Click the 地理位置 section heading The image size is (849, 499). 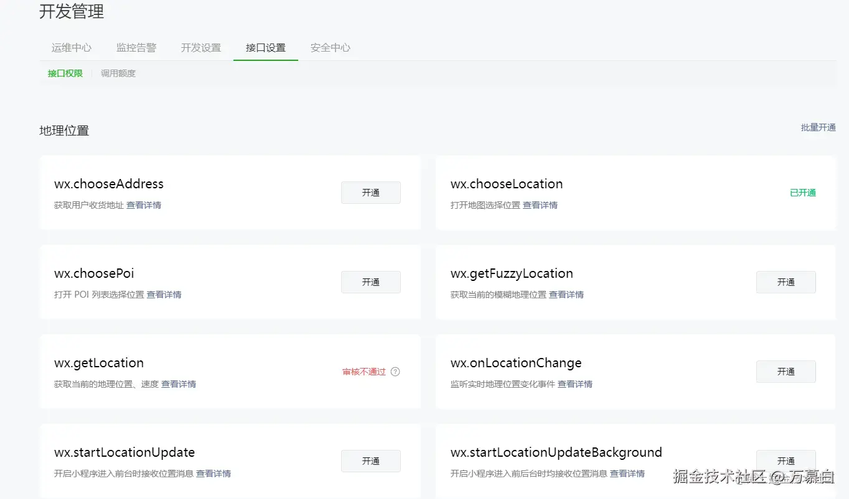coord(64,130)
